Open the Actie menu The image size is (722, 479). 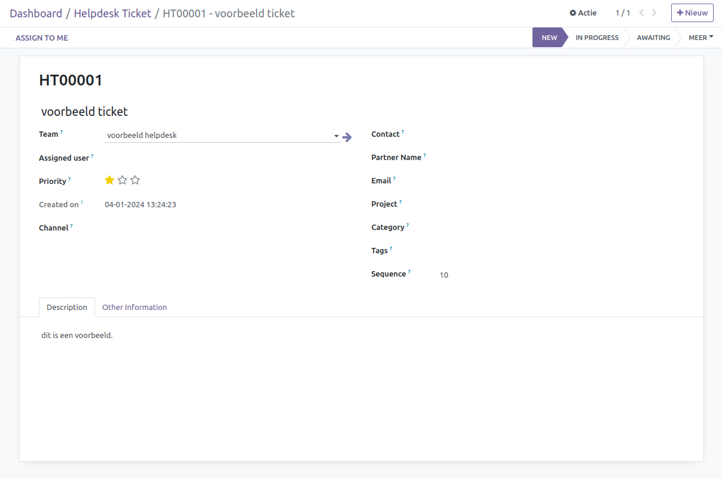tap(583, 13)
